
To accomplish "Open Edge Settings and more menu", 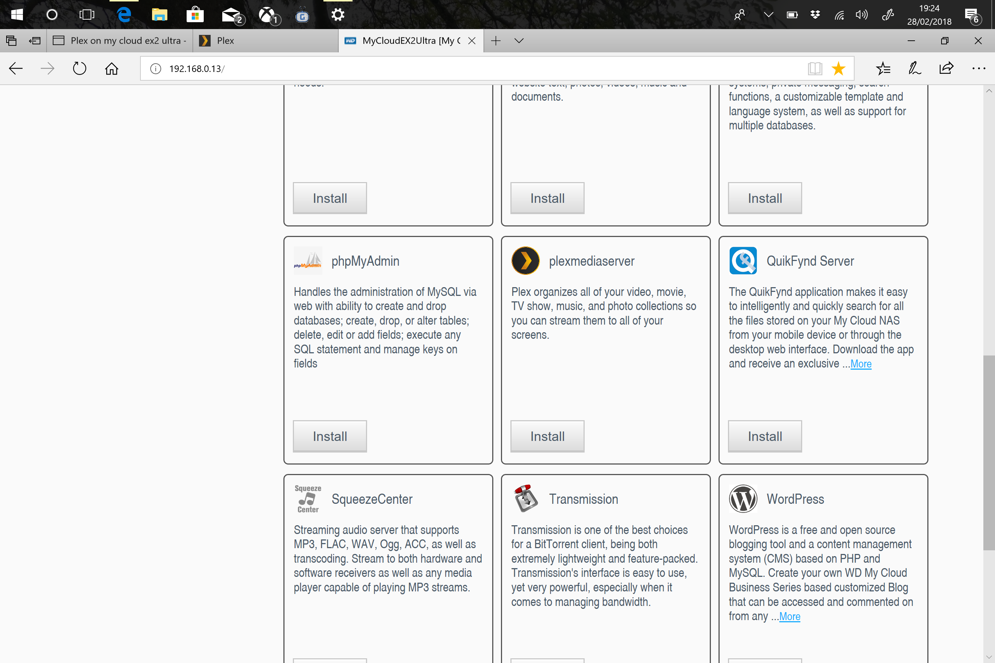I will 979,68.
